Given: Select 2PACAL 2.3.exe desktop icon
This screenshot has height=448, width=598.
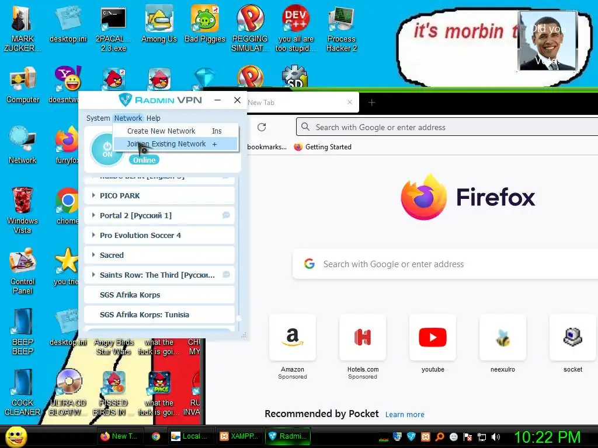Looking at the screenshot, I should [x=113, y=29].
